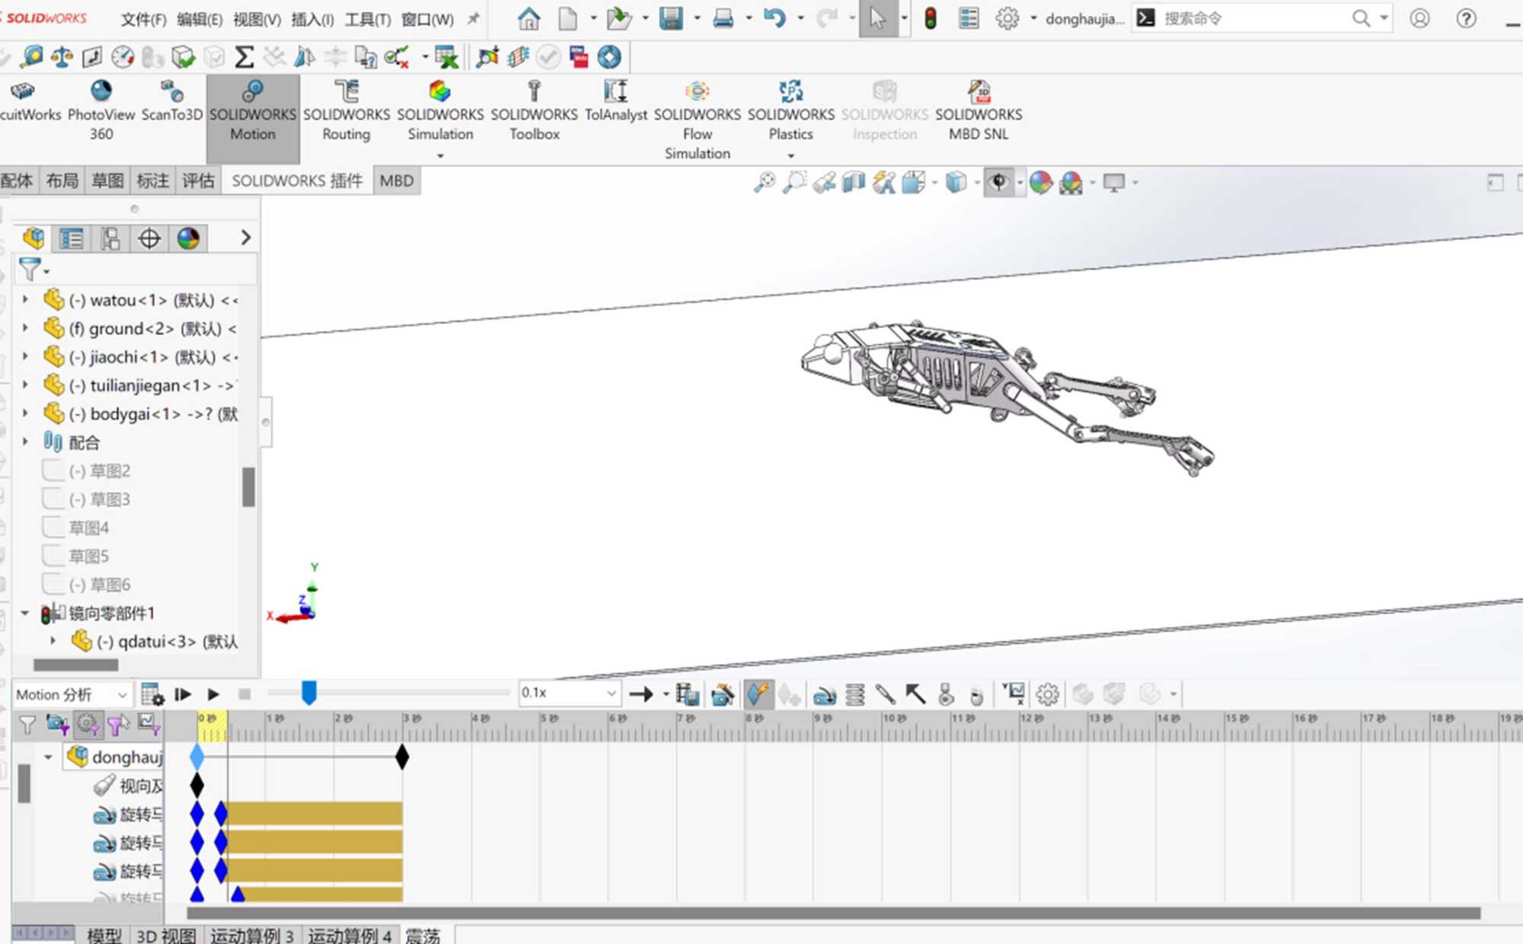Open the Motion 分析 study type dropdown
The height and width of the screenshot is (944, 1523).
[x=121, y=694]
